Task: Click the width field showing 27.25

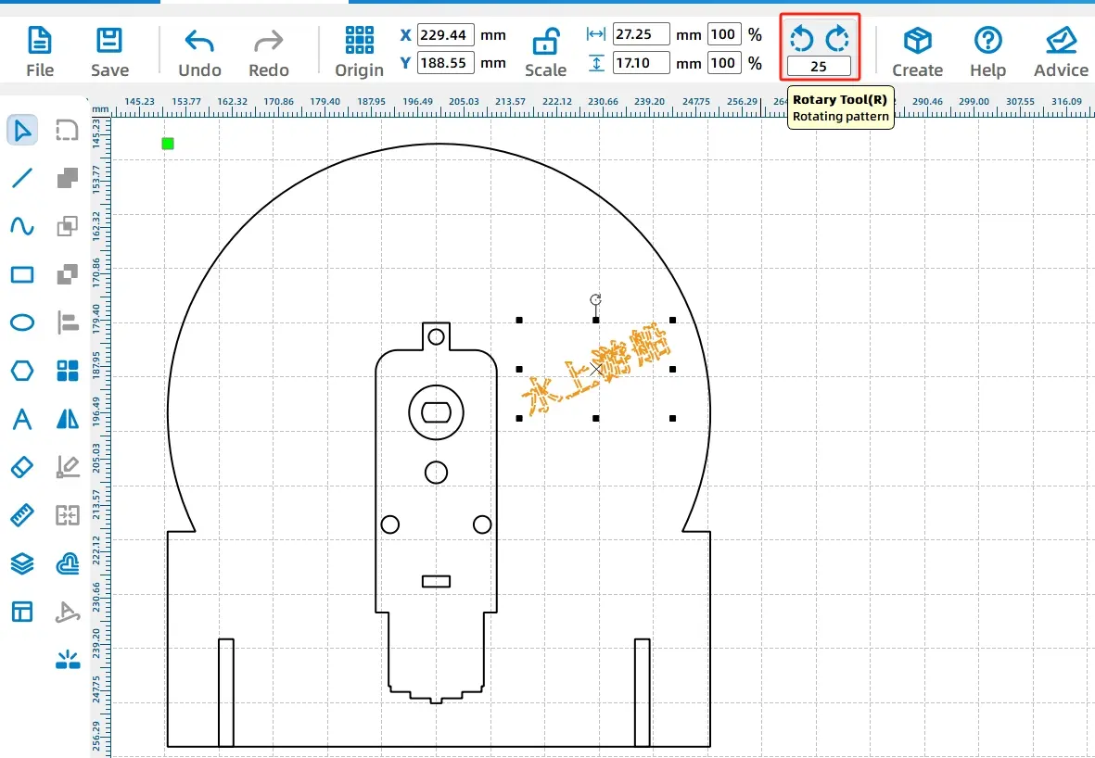Action: [641, 34]
